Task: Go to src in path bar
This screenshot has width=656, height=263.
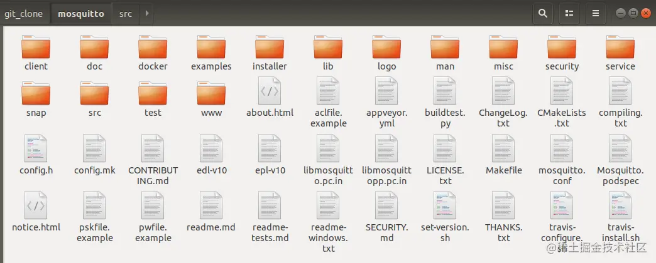Action: click(126, 14)
